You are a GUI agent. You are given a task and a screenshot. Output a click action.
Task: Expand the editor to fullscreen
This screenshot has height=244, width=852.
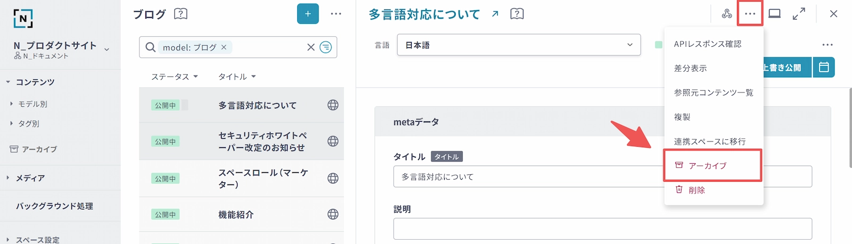[799, 14]
